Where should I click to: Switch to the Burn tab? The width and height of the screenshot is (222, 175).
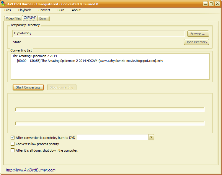[x=43, y=18]
